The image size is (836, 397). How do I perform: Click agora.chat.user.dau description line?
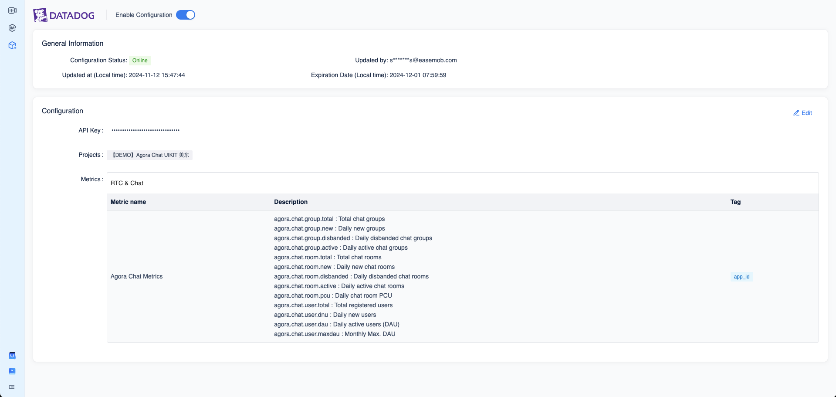(337, 324)
